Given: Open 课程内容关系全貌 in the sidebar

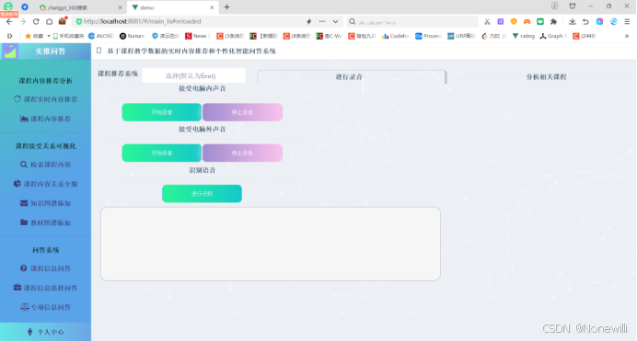Looking at the screenshot, I should tap(45, 184).
